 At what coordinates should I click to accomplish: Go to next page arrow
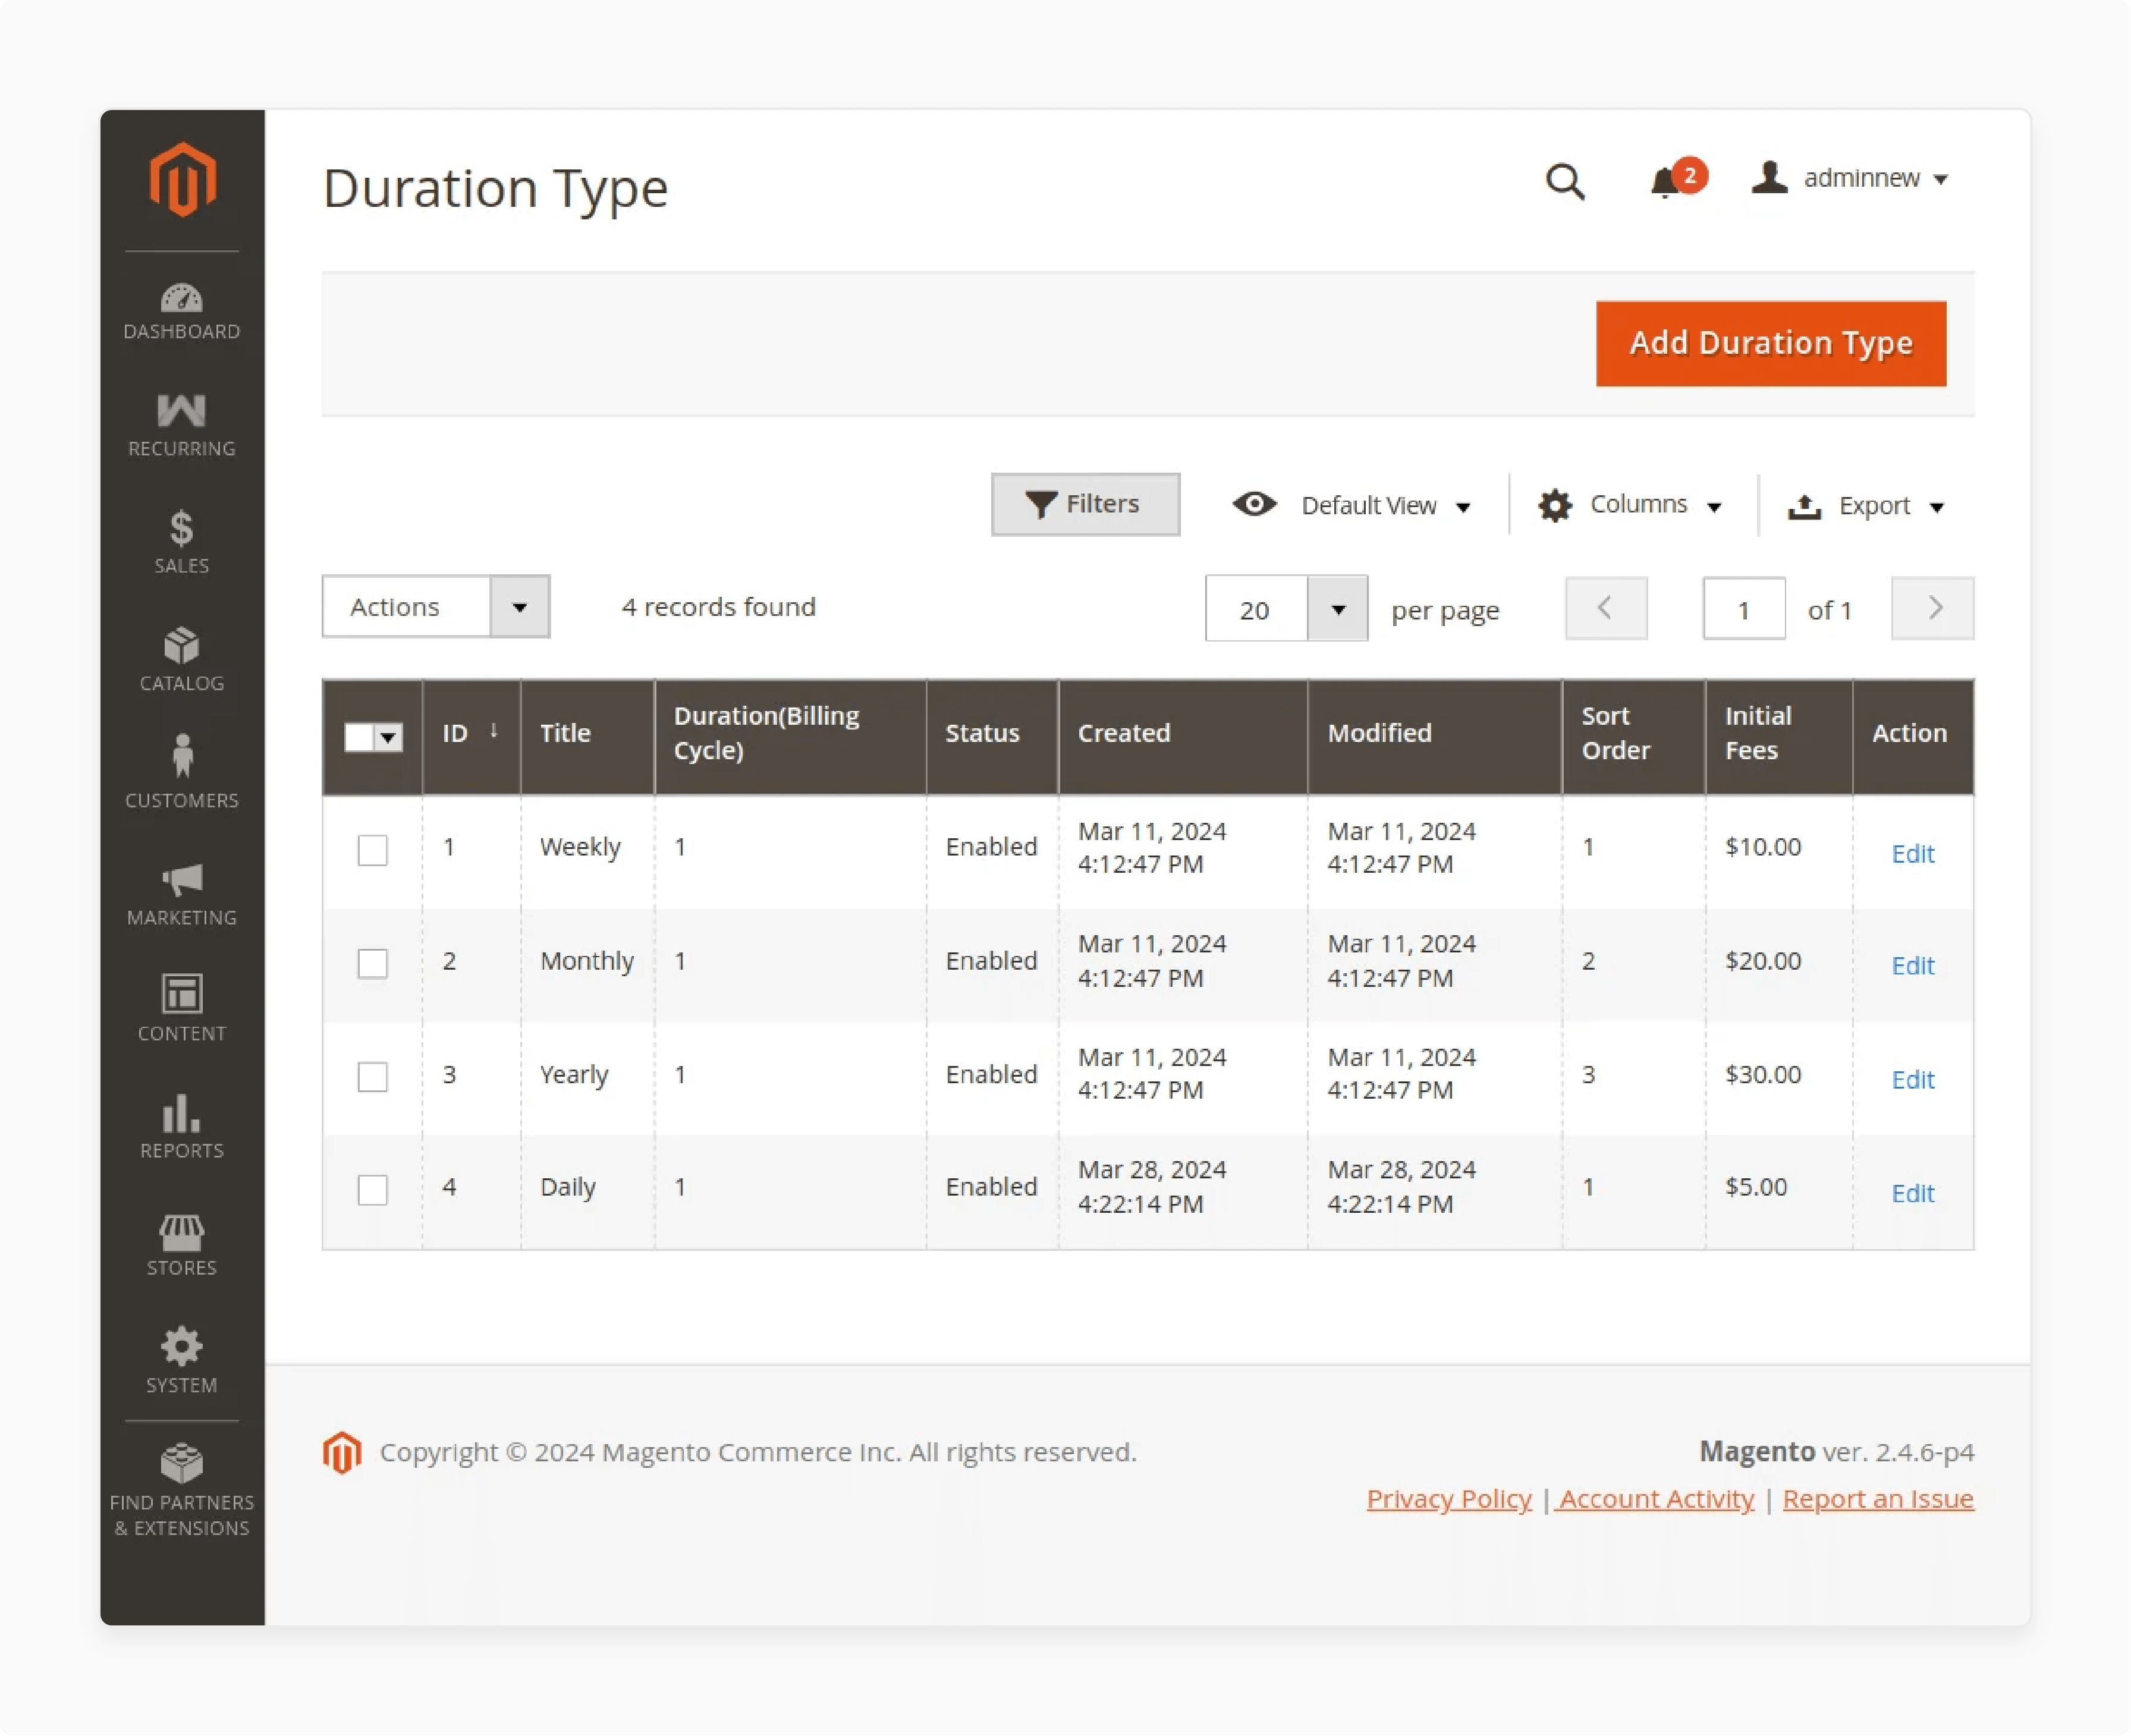point(1932,608)
